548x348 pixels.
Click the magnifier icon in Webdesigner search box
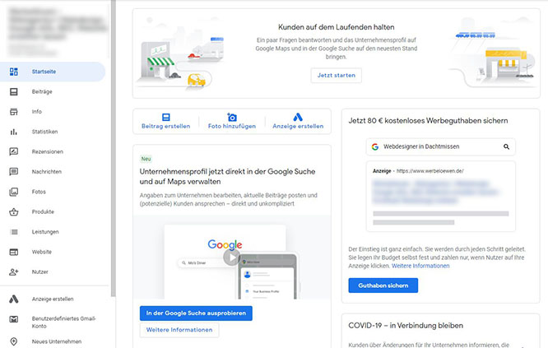tap(506, 146)
